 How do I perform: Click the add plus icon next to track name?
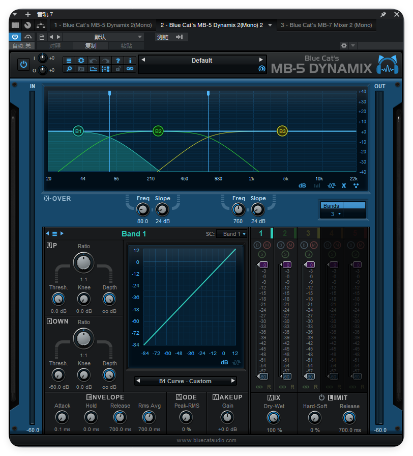(x=28, y=14)
